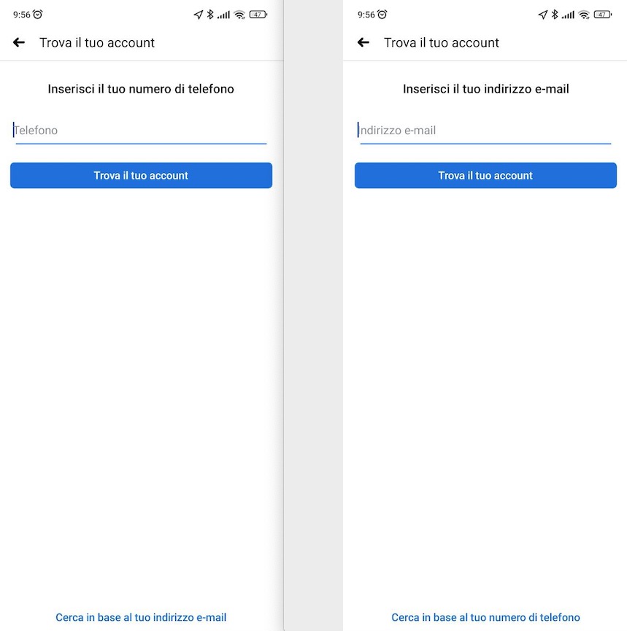
Task: Tap battery indicator on the phone number screen
Action: point(258,15)
